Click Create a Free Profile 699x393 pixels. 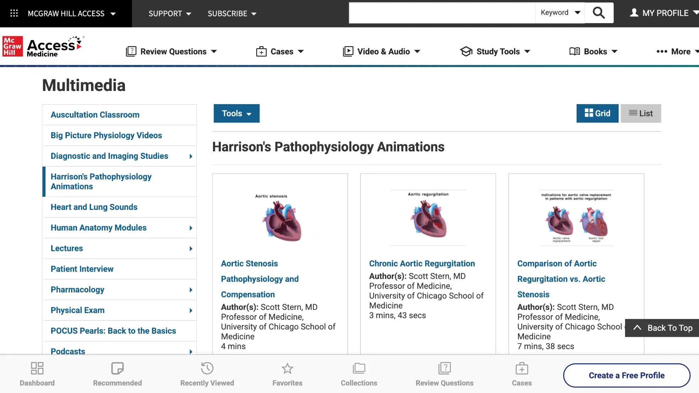click(626, 375)
